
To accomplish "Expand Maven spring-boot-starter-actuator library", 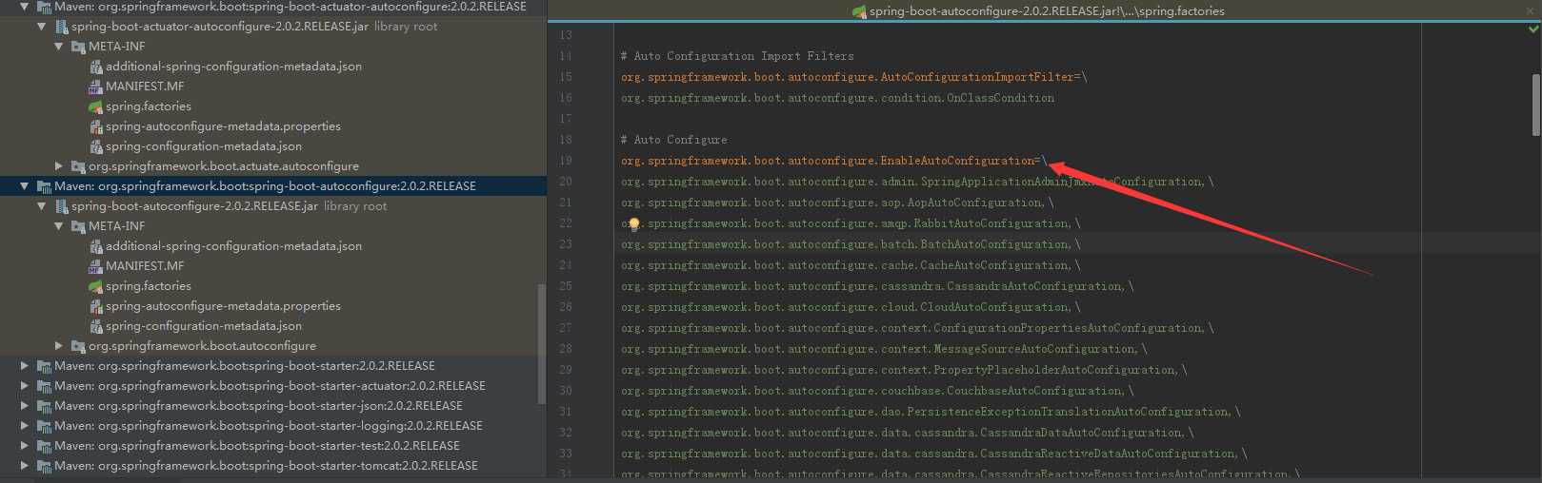I will 25,386.
